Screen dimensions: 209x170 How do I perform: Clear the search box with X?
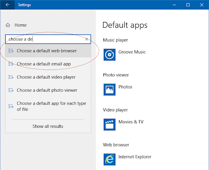click(x=87, y=39)
